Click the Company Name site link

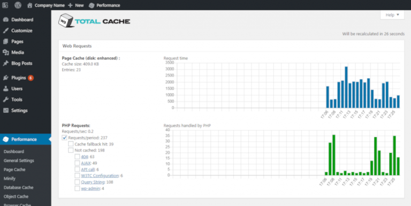(50, 5)
